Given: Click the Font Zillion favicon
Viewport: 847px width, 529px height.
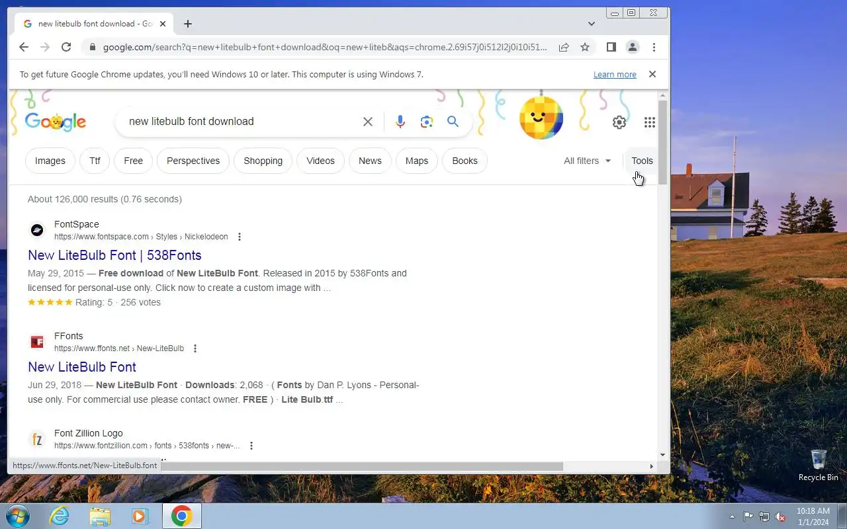Looking at the screenshot, I should pyautogui.click(x=37, y=439).
